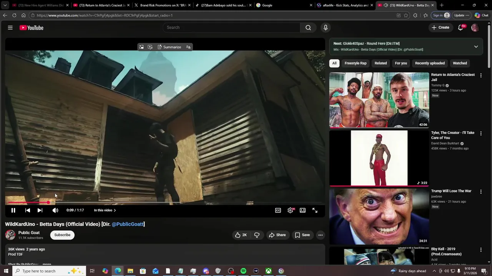
Task: Open the Update browser menu
Action: coord(461,15)
